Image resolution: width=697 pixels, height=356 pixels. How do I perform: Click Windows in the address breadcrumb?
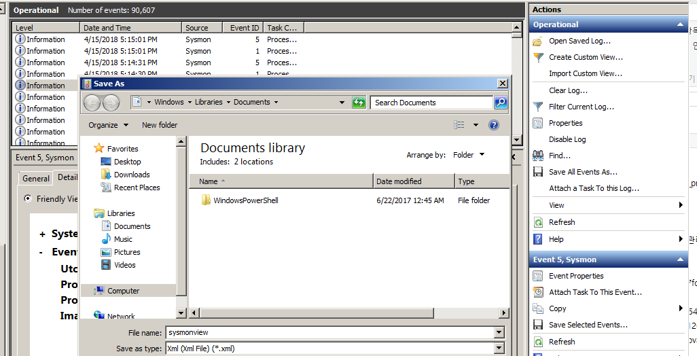click(x=169, y=102)
